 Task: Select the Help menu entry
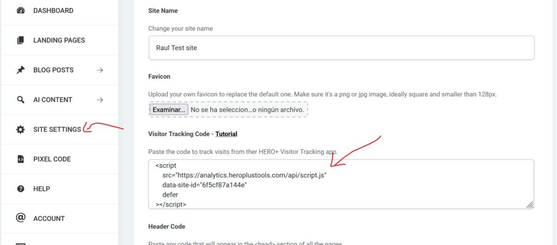coord(41,189)
